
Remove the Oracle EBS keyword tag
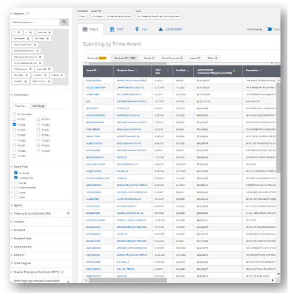click(49, 69)
